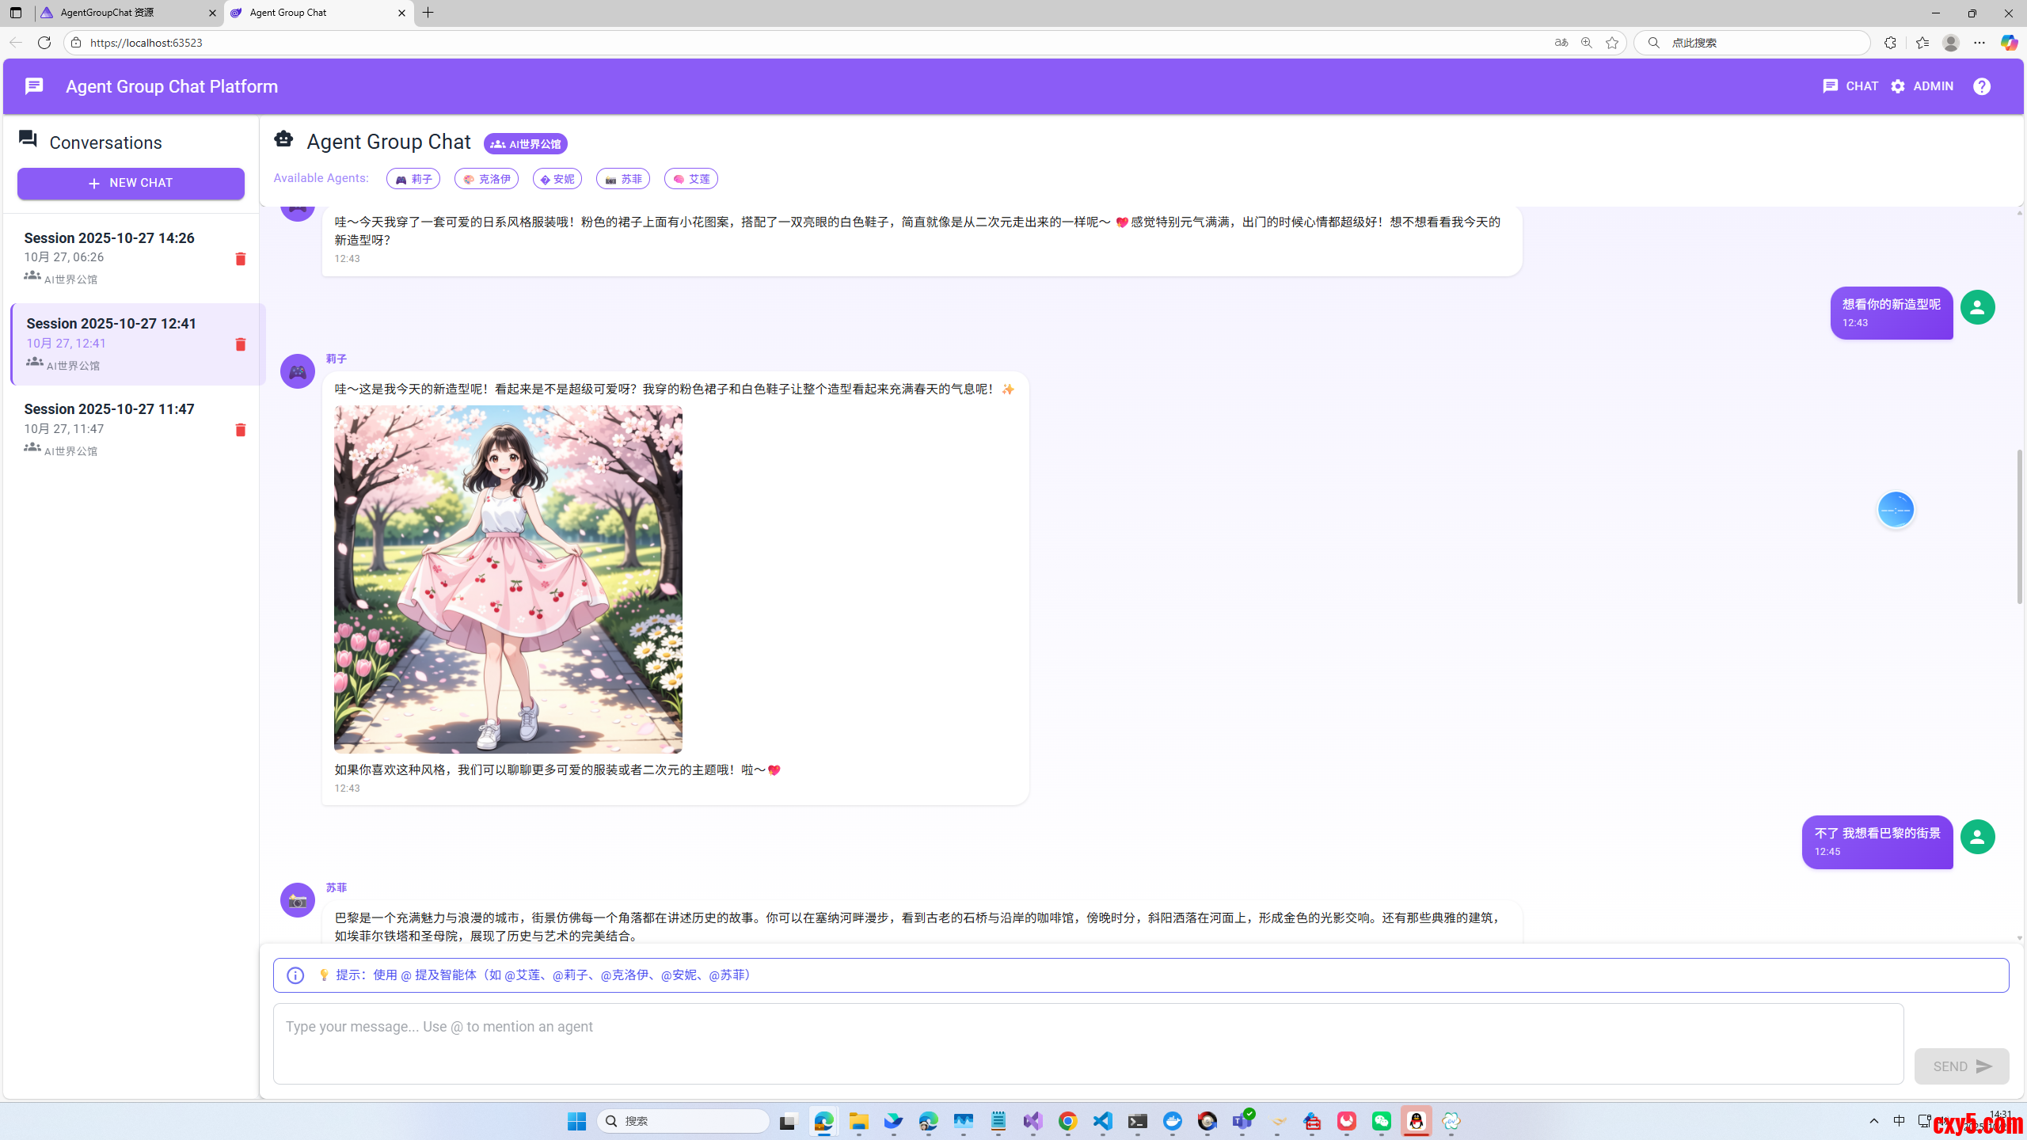Open 莉子's pink dress image
This screenshot has width=2027, height=1140.
tap(507, 579)
